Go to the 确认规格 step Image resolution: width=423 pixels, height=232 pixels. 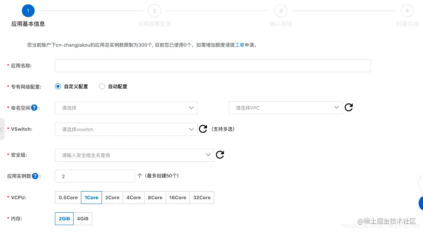[x=281, y=11]
